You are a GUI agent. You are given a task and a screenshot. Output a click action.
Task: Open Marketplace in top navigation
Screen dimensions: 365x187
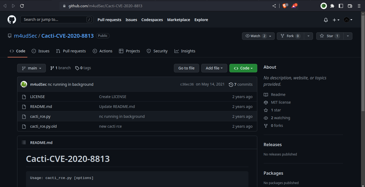(178, 20)
